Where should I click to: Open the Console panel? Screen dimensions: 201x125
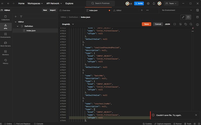[x=38, y=124]
